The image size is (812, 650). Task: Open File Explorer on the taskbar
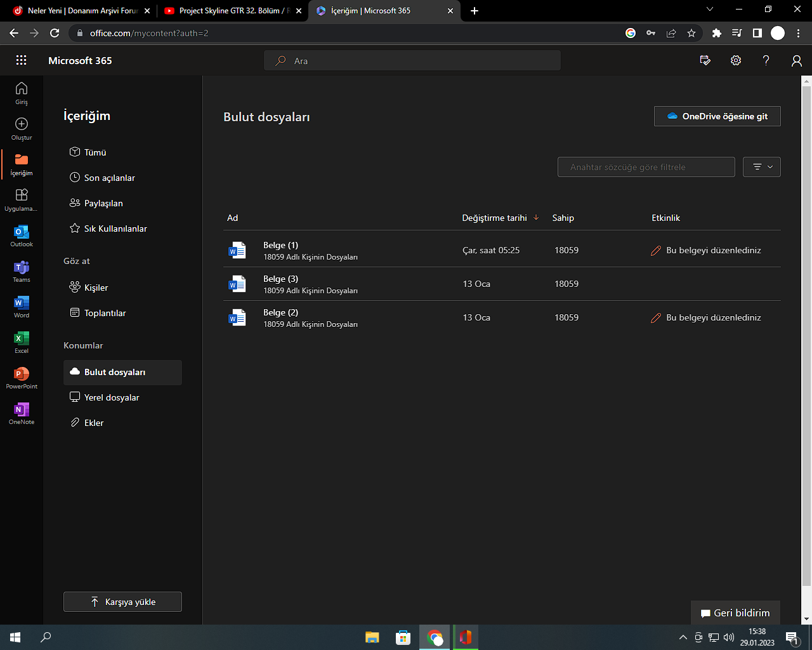[372, 637]
